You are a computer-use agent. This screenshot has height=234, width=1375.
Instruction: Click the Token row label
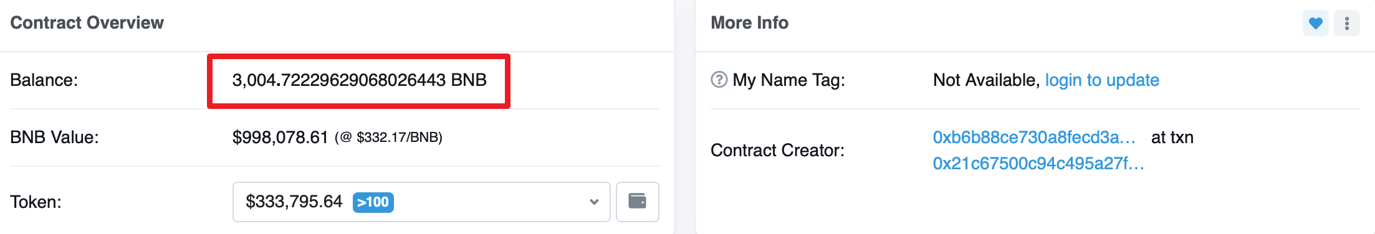click(36, 202)
